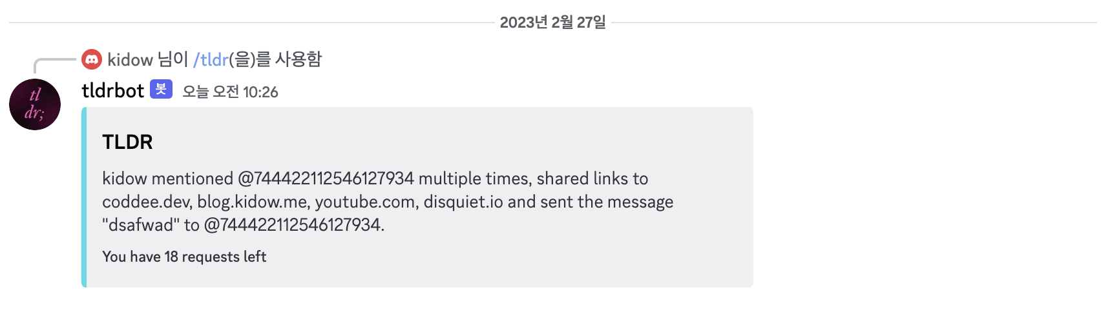Click the tldrbot profile avatar
The height and width of the screenshot is (312, 1110).
pyautogui.click(x=35, y=104)
